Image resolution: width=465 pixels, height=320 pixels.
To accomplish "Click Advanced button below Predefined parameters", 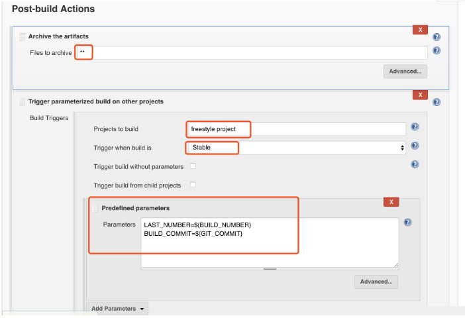I will pyautogui.click(x=376, y=282).
